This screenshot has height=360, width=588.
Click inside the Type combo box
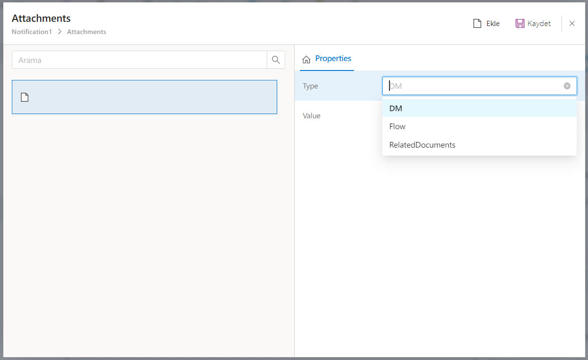pyautogui.click(x=474, y=86)
